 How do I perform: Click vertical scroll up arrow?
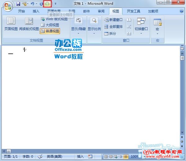[182, 54]
